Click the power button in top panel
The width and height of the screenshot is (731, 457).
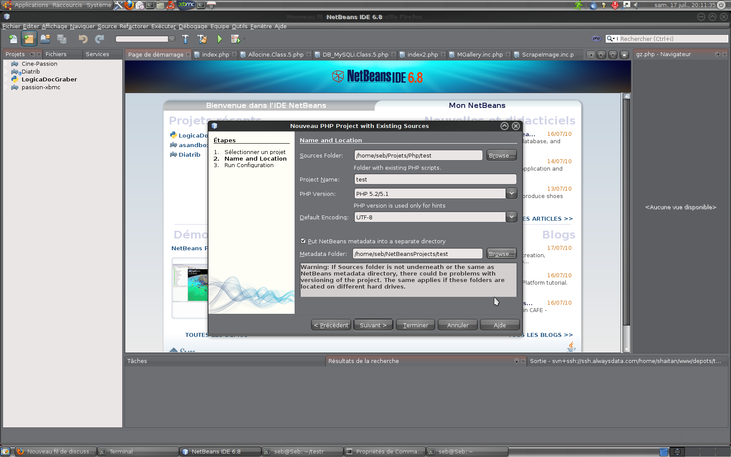722,5
